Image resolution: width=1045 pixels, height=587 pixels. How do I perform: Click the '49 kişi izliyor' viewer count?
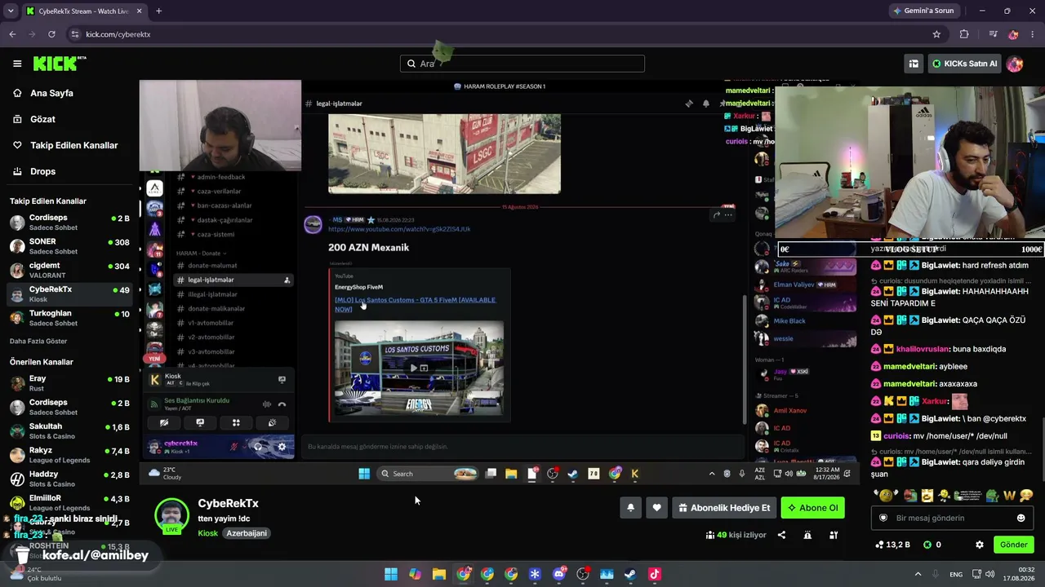(x=736, y=535)
